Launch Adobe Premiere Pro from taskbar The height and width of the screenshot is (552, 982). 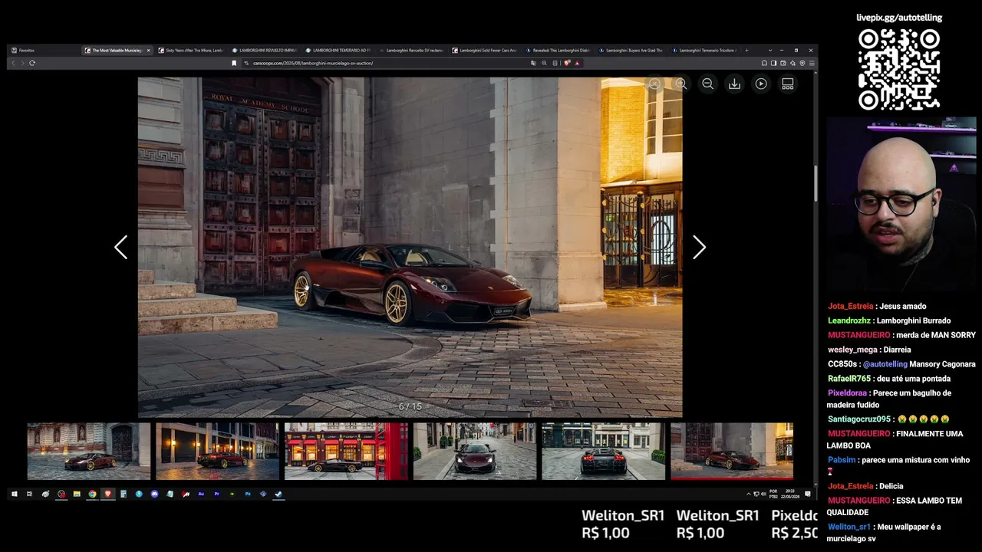[216, 495]
